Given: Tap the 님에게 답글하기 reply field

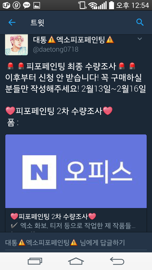Looking at the screenshot, I should pos(76,243).
